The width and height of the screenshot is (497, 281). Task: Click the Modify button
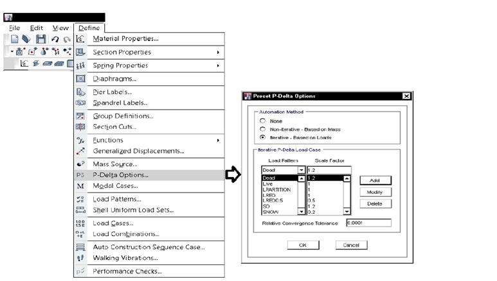click(375, 192)
